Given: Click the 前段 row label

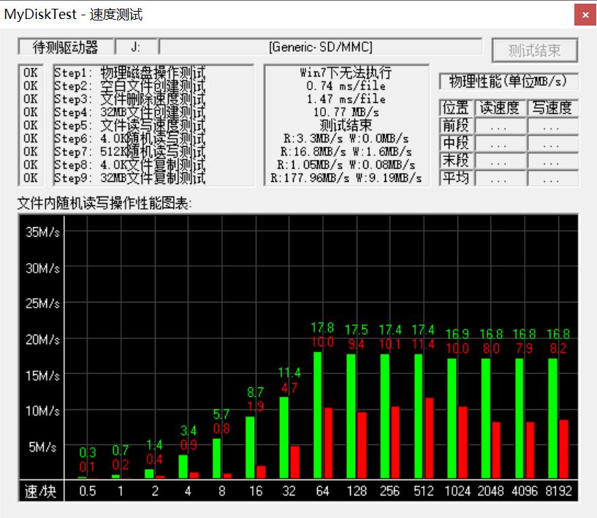Looking at the screenshot, I should 456,126.
